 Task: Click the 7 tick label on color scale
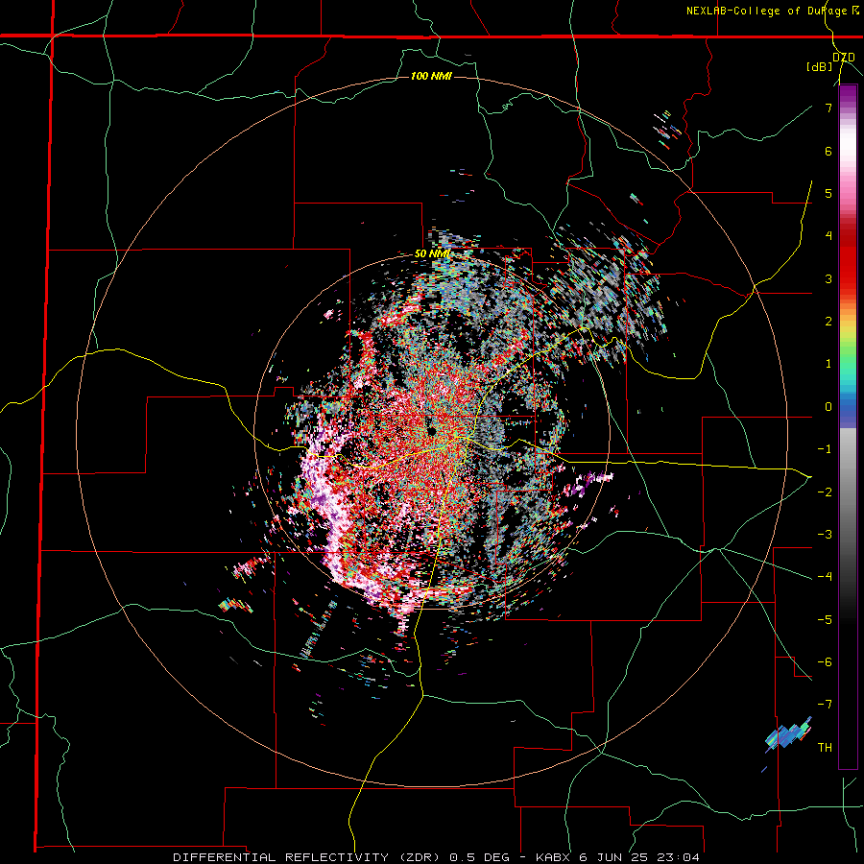point(828,108)
